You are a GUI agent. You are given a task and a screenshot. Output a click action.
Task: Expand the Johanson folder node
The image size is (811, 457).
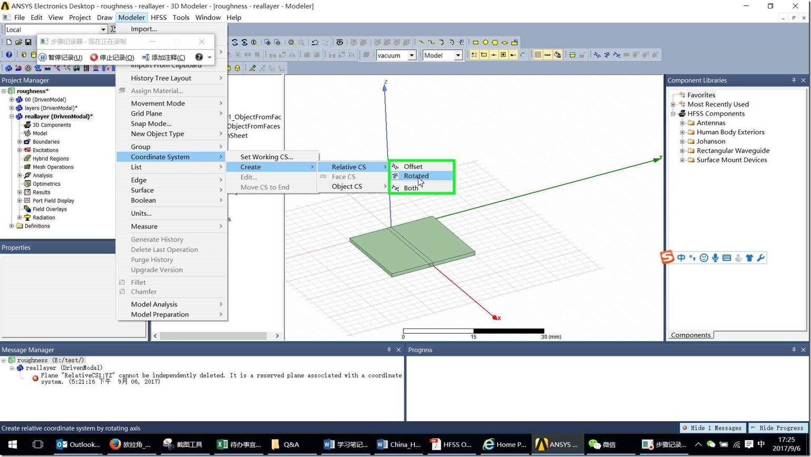(683, 142)
